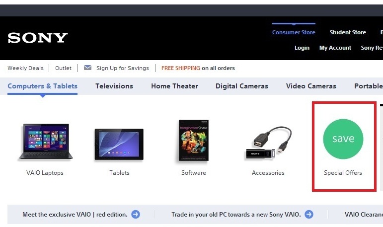
Task: Go to Weekly Deals
Action: 25,68
